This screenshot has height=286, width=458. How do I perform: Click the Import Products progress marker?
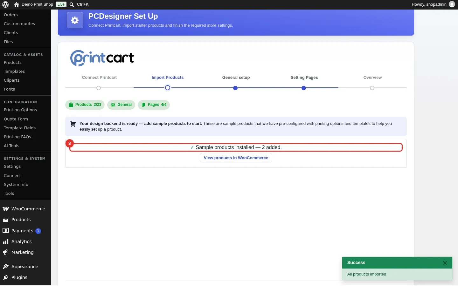168,88
